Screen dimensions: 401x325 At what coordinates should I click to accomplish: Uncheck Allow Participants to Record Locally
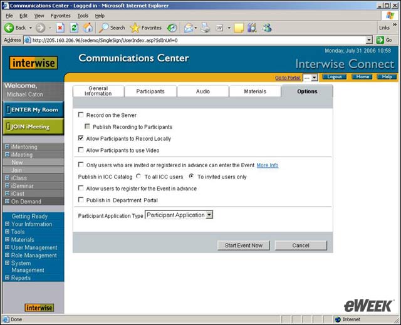pyautogui.click(x=81, y=138)
